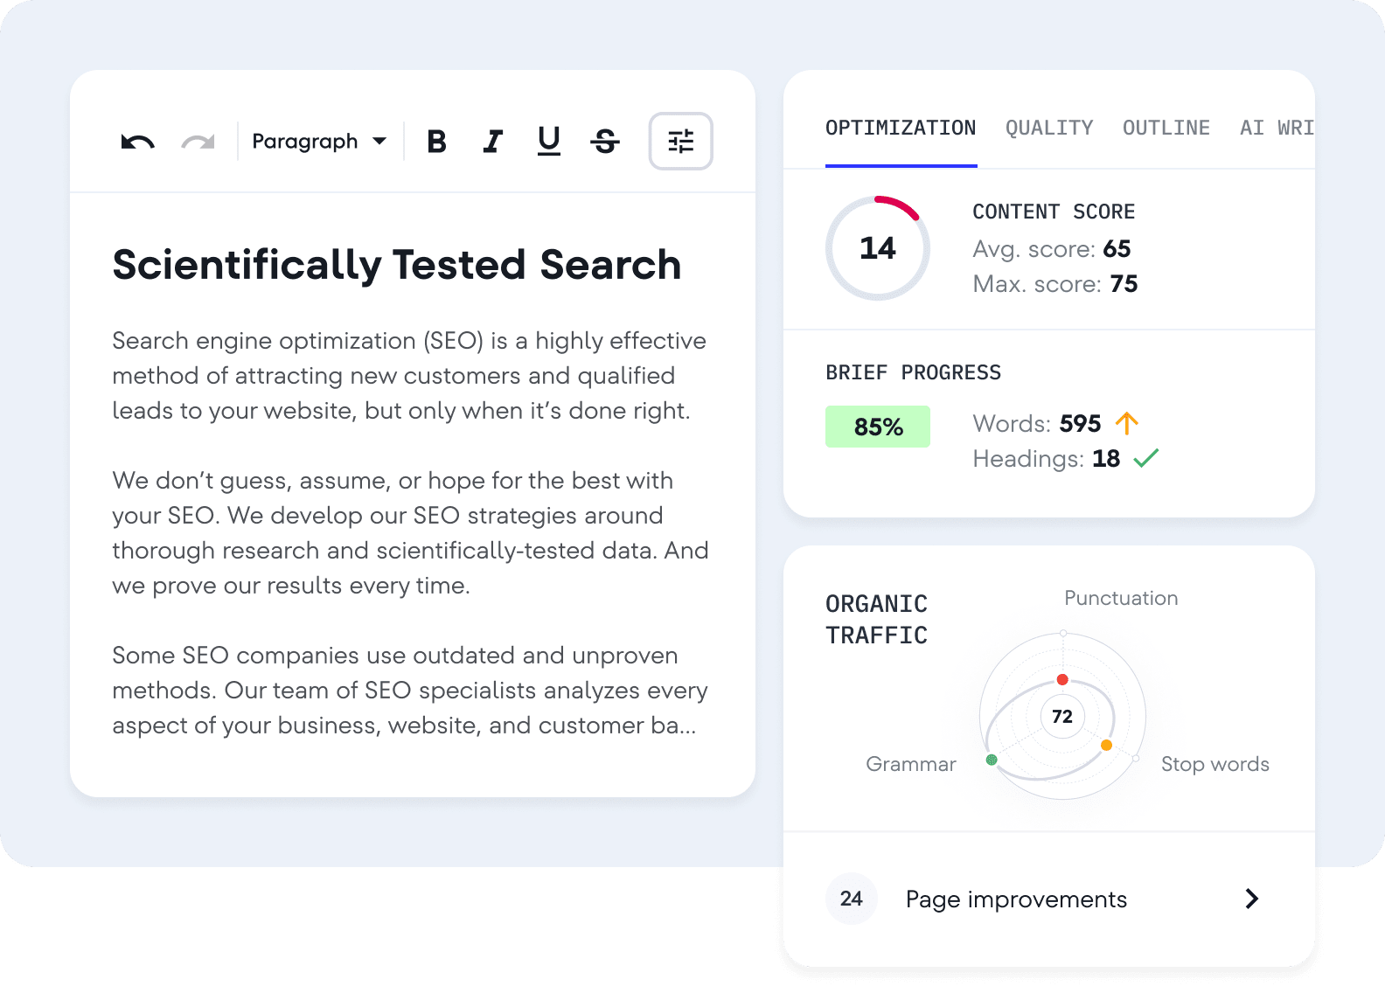Click the CONTENT SCORE heading
Viewport: 1385px width, 986px height.
click(1054, 212)
